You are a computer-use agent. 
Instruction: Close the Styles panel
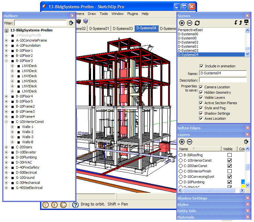pos(248,205)
